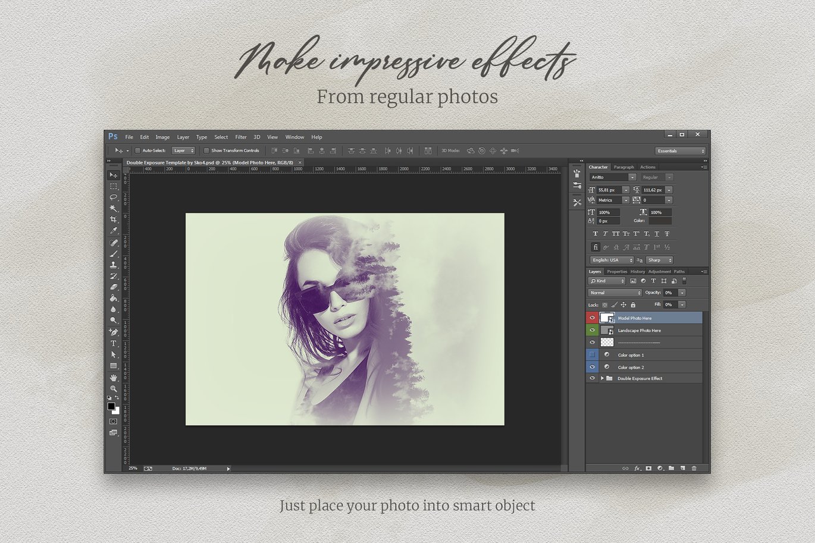The height and width of the screenshot is (543, 815).
Task: Select the Hand tool
Action: 113,378
